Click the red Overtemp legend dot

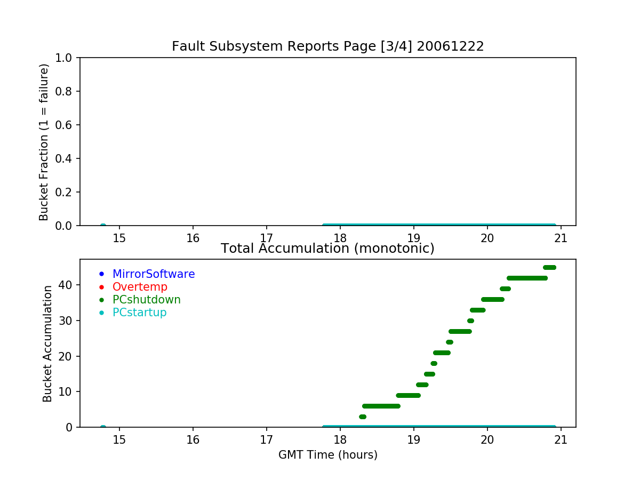pos(101,287)
